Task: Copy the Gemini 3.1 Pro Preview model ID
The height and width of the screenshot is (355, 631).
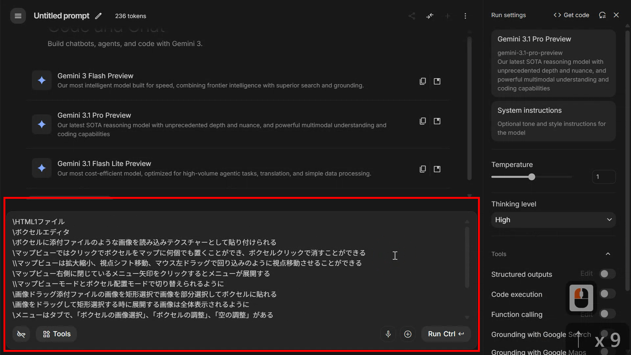Action: (422, 121)
